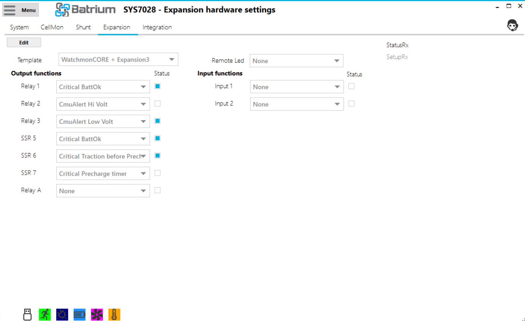Open the Input 1 function dropdown
The width and height of the screenshot is (525, 321).
coord(297,87)
